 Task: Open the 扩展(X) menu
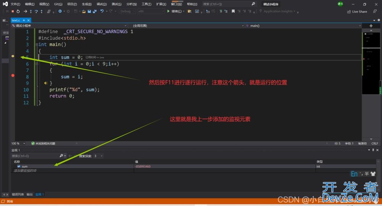point(161,4)
